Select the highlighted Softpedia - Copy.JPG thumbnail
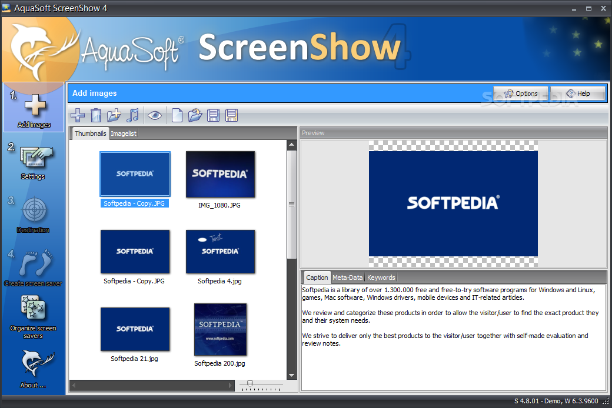This screenshot has width=612, height=408. click(x=135, y=173)
